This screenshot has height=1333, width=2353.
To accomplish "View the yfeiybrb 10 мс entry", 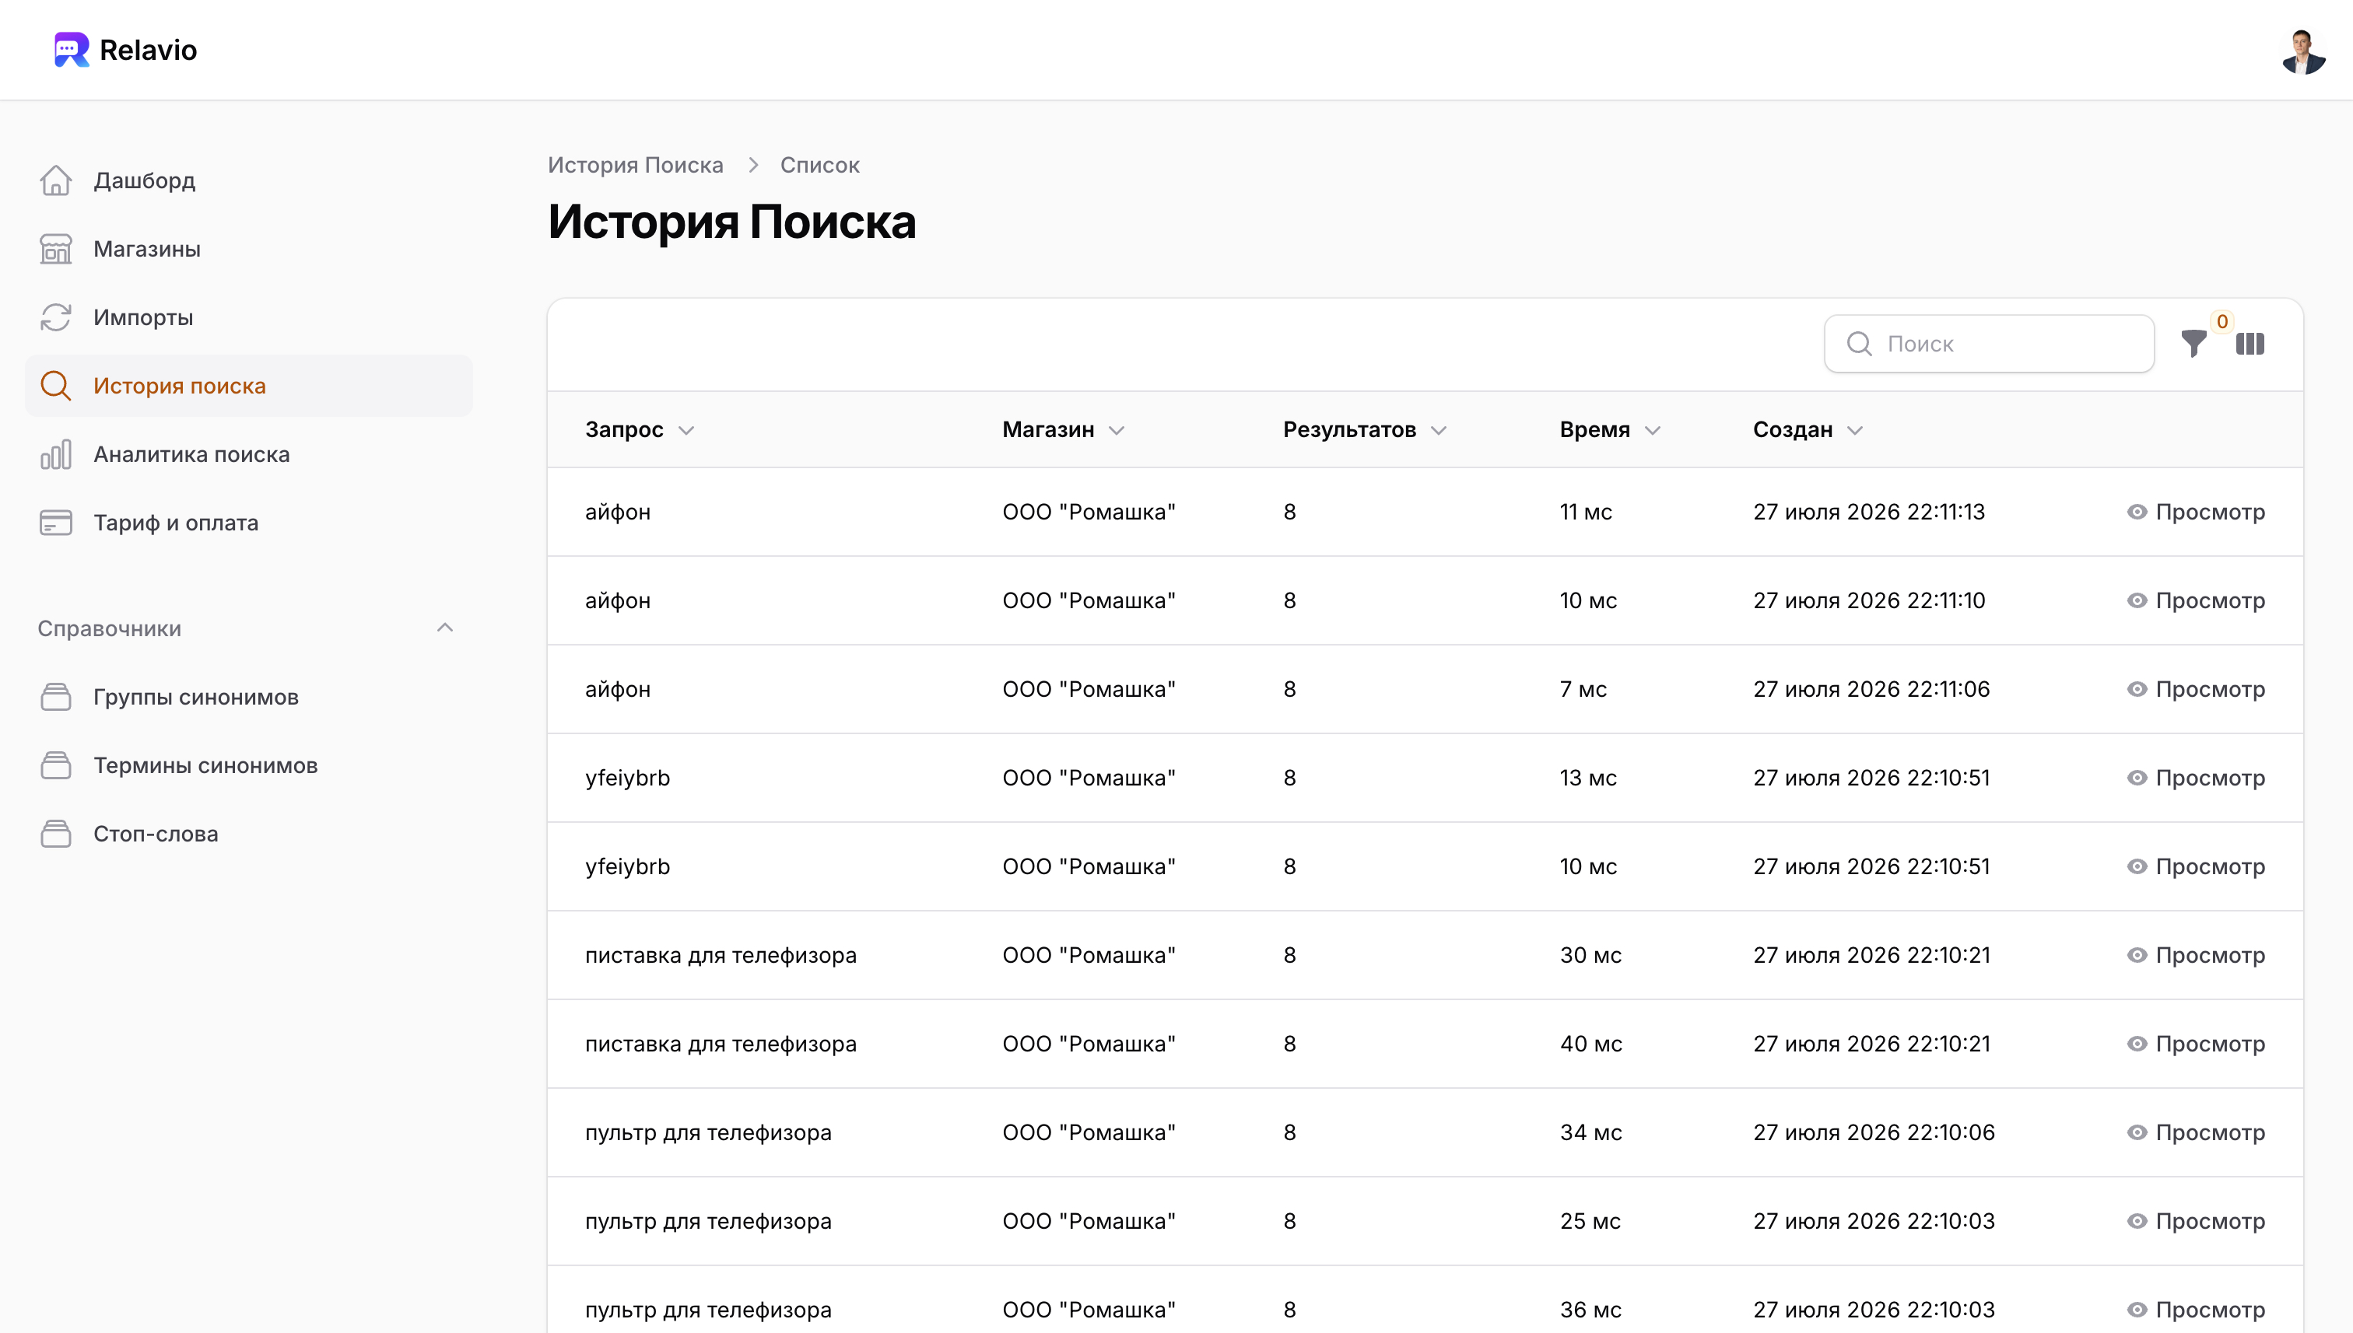I will tap(2196, 867).
